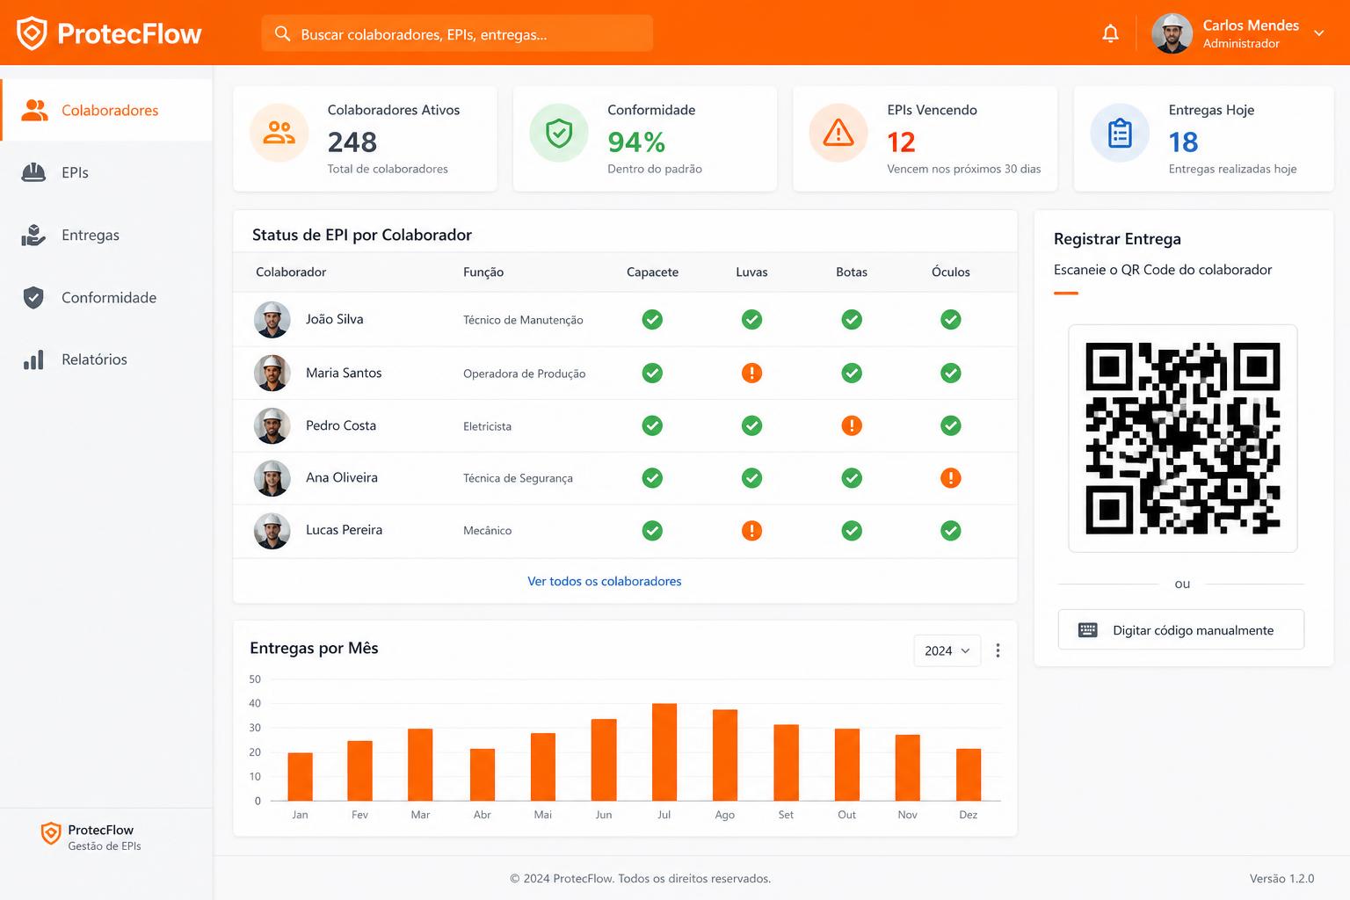This screenshot has height=900, width=1350.
Task: Click the ProtecFlow shield logo in header
Action: point(32,33)
